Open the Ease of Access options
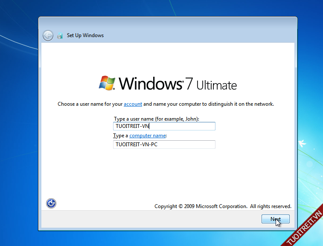 51,203
